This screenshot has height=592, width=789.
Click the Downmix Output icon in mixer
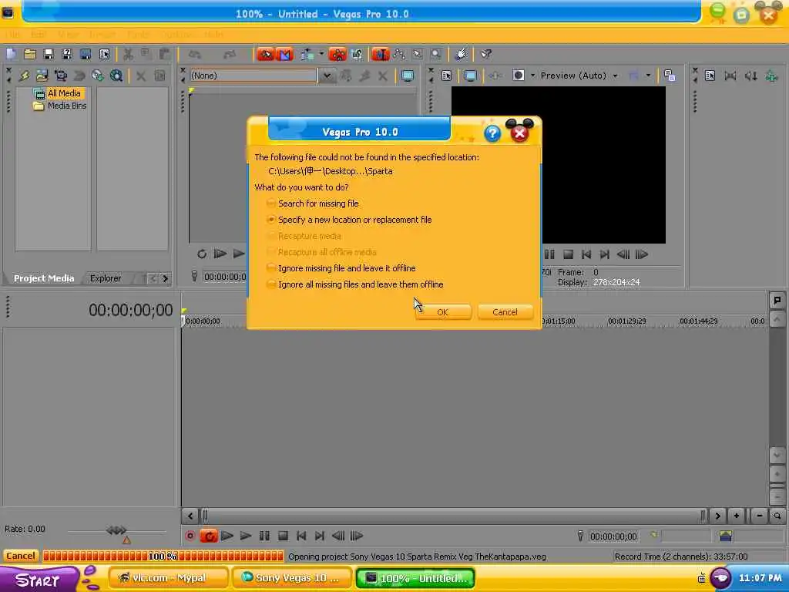click(730, 76)
